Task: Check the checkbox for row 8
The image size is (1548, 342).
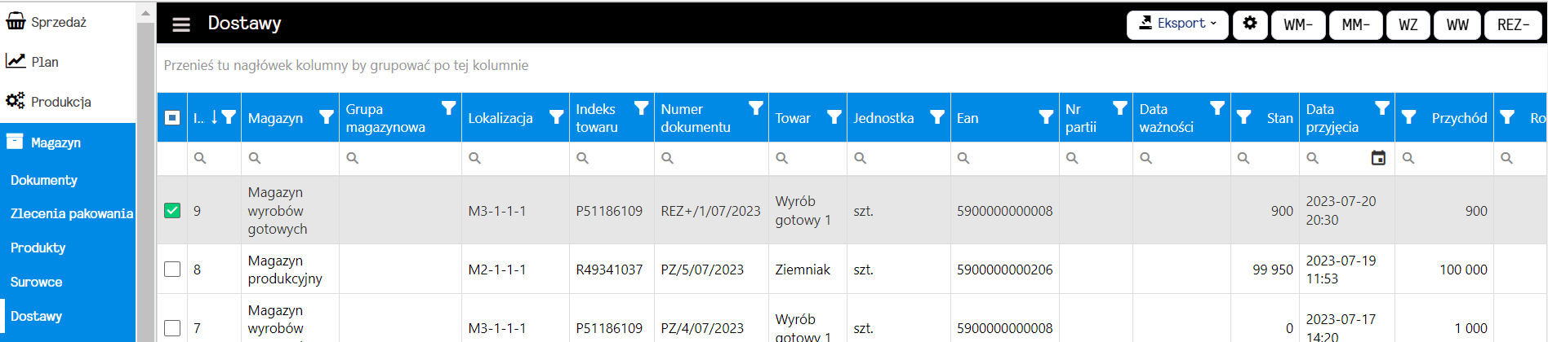Action: pyautogui.click(x=172, y=269)
